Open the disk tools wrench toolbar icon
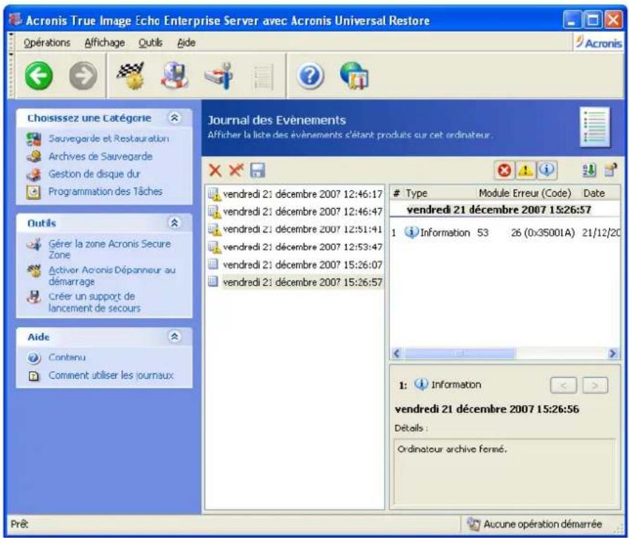Viewport: 629px width, 538px height. click(x=219, y=75)
